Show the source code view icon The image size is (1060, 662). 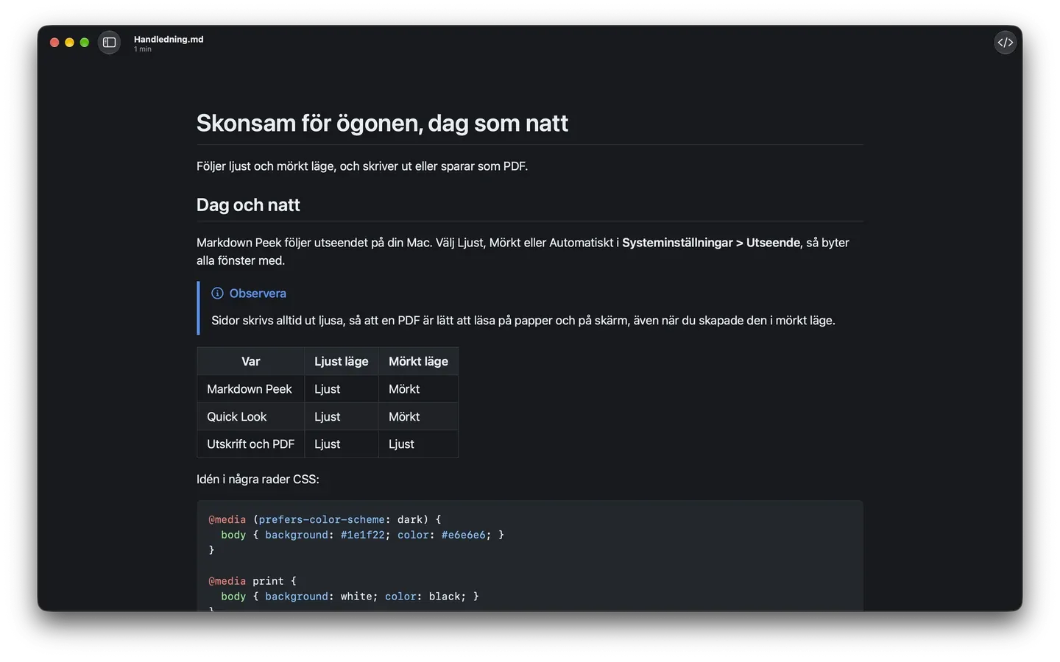coord(1005,43)
